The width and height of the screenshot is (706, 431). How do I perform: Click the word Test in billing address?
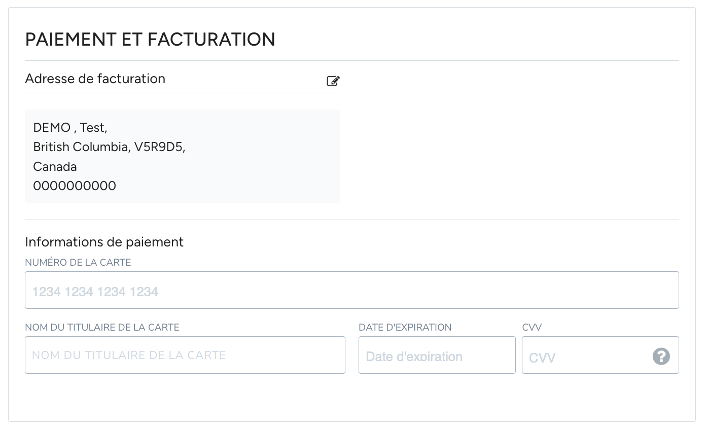tap(92, 128)
